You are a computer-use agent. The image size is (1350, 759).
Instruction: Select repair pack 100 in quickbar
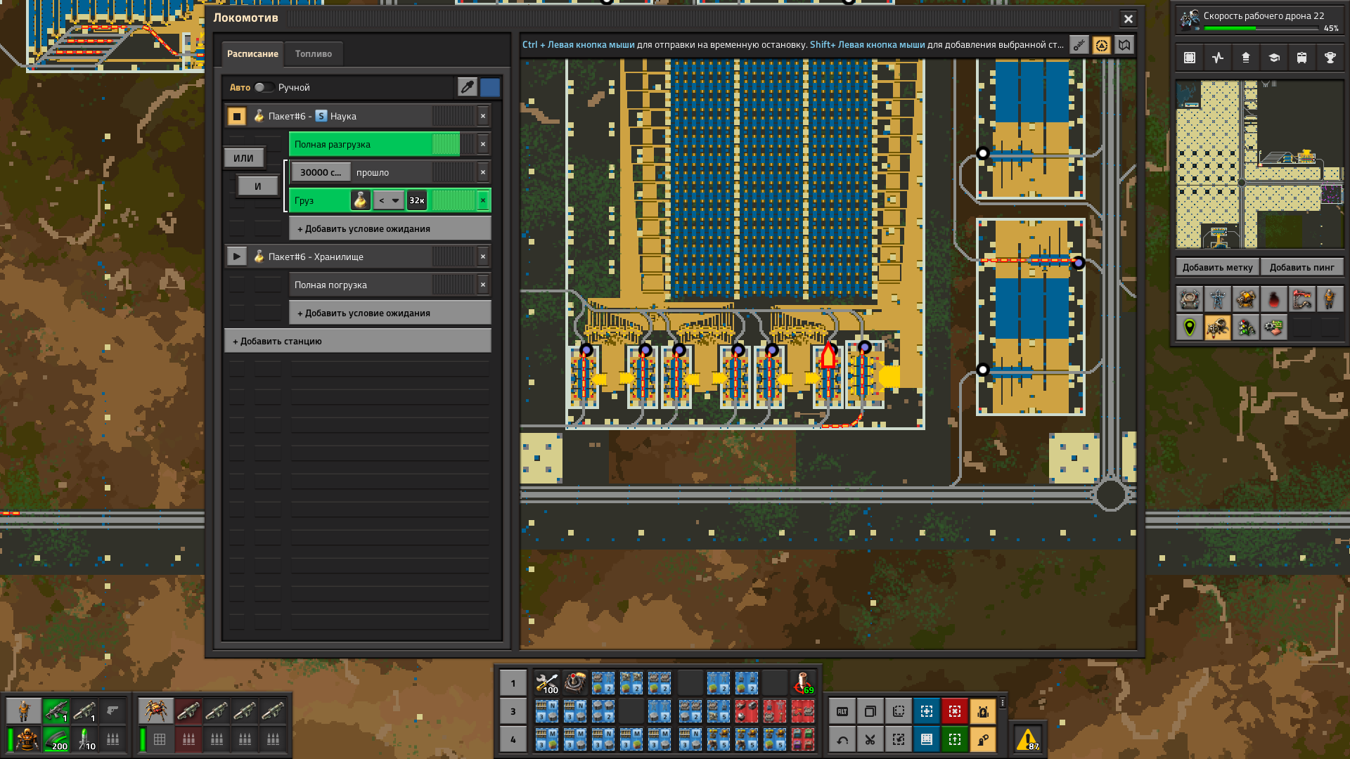[x=546, y=683]
